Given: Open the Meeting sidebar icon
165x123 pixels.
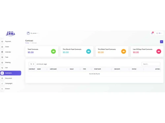Looking at the screenshot, I should point(2,63).
